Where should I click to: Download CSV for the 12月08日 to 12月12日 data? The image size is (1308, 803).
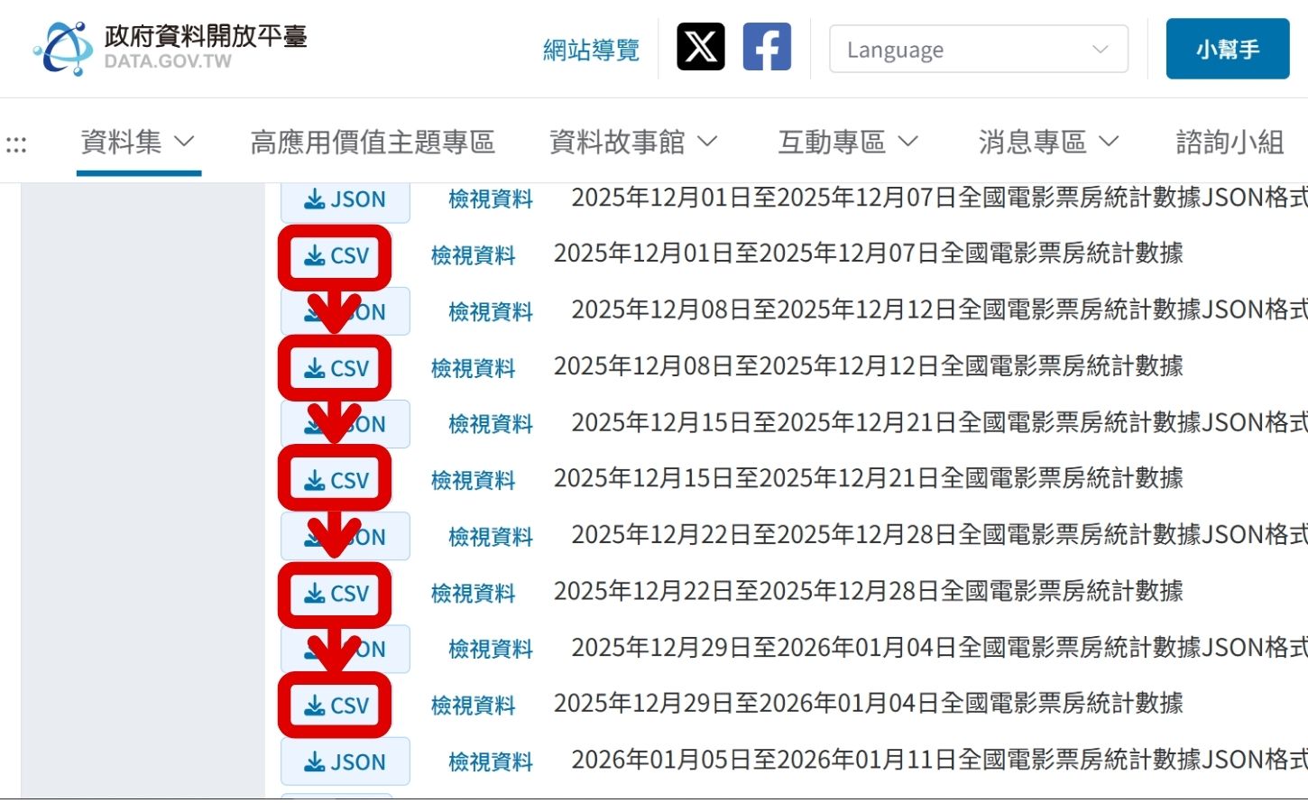pos(334,368)
